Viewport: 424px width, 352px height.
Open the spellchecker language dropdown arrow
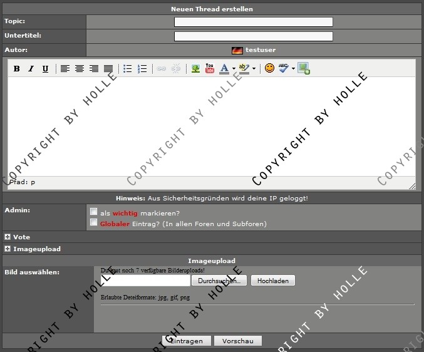point(293,69)
